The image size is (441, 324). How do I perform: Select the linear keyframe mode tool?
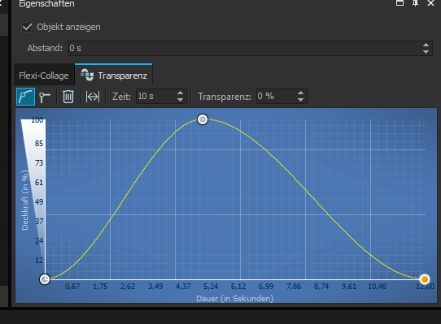point(45,97)
